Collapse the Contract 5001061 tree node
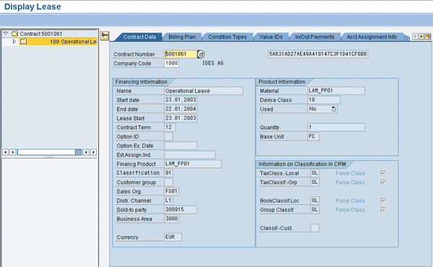Image resolution: width=433 pixels, height=267 pixels. click(x=6, y=33)
